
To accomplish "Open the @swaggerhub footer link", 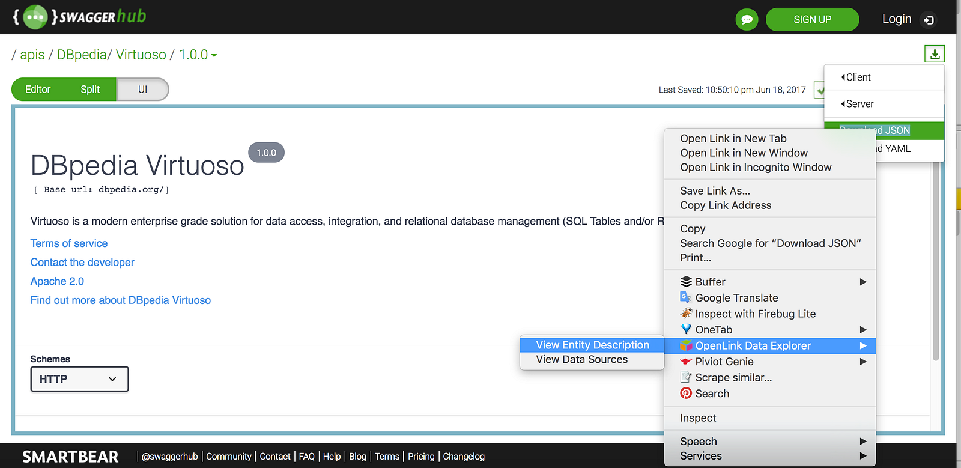I will pos(170,457).
